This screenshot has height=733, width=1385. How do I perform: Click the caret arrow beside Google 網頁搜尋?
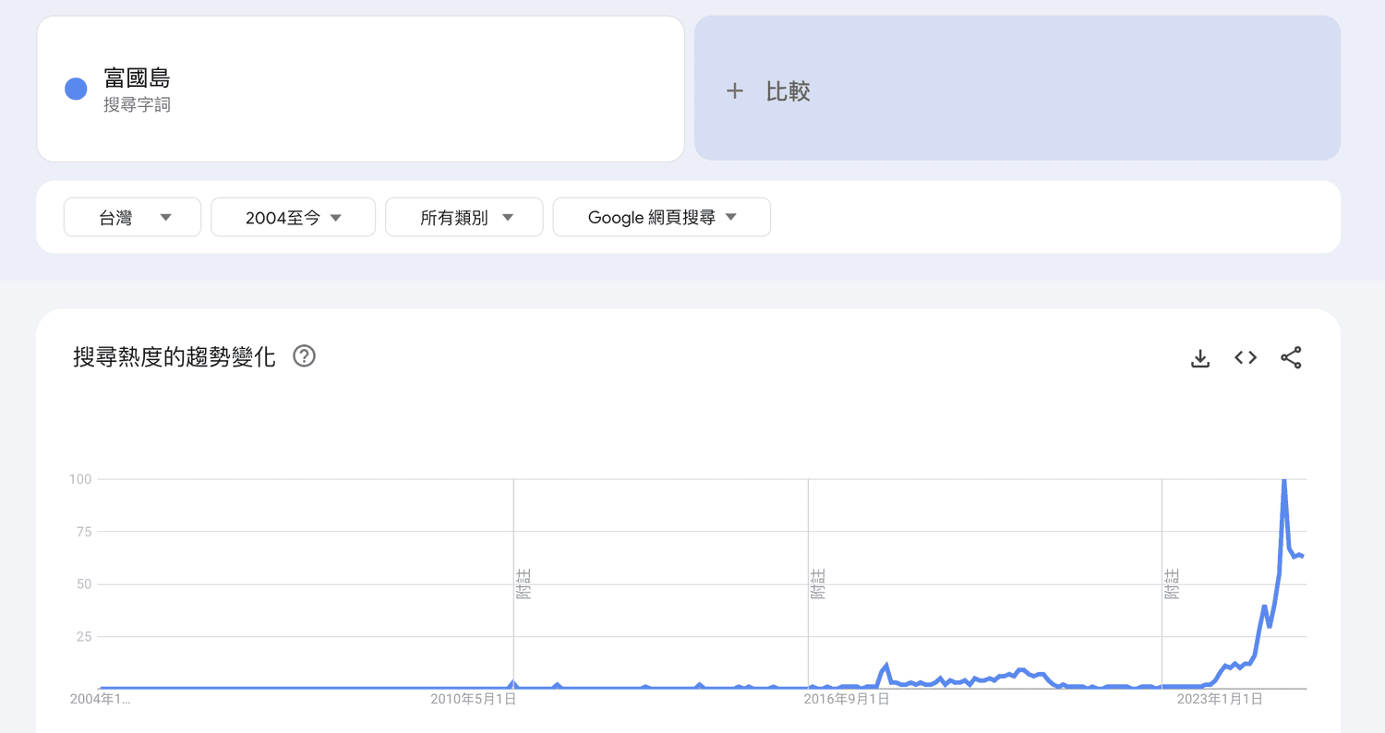click(x=731, y=218)
